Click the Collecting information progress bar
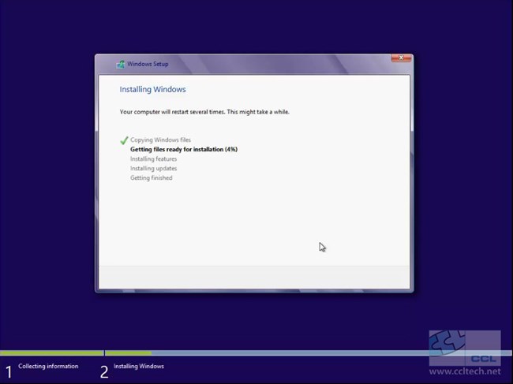Viewport: 513px width, 384px height. tap(51, 353)
